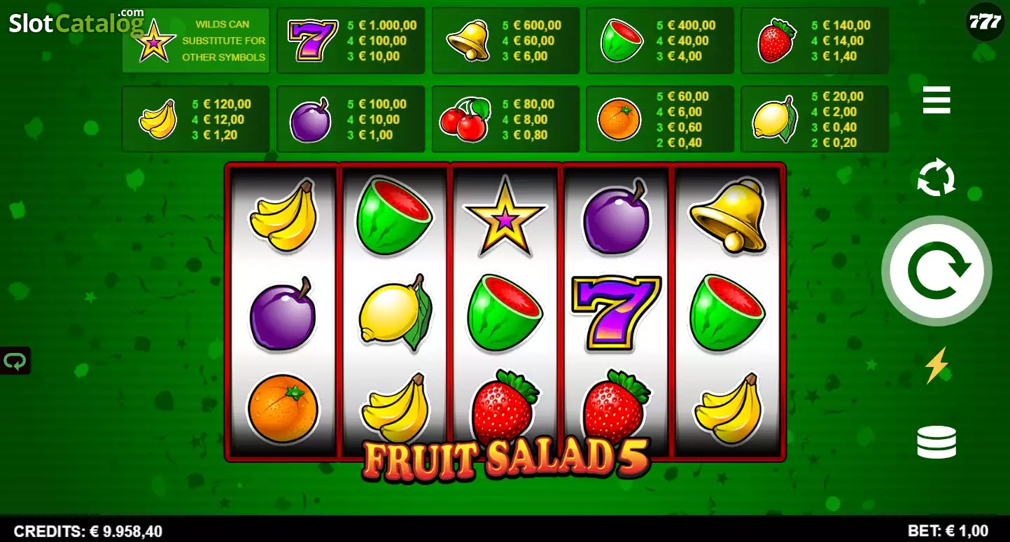Open bet settings coin stack icon

pos(937,442)
